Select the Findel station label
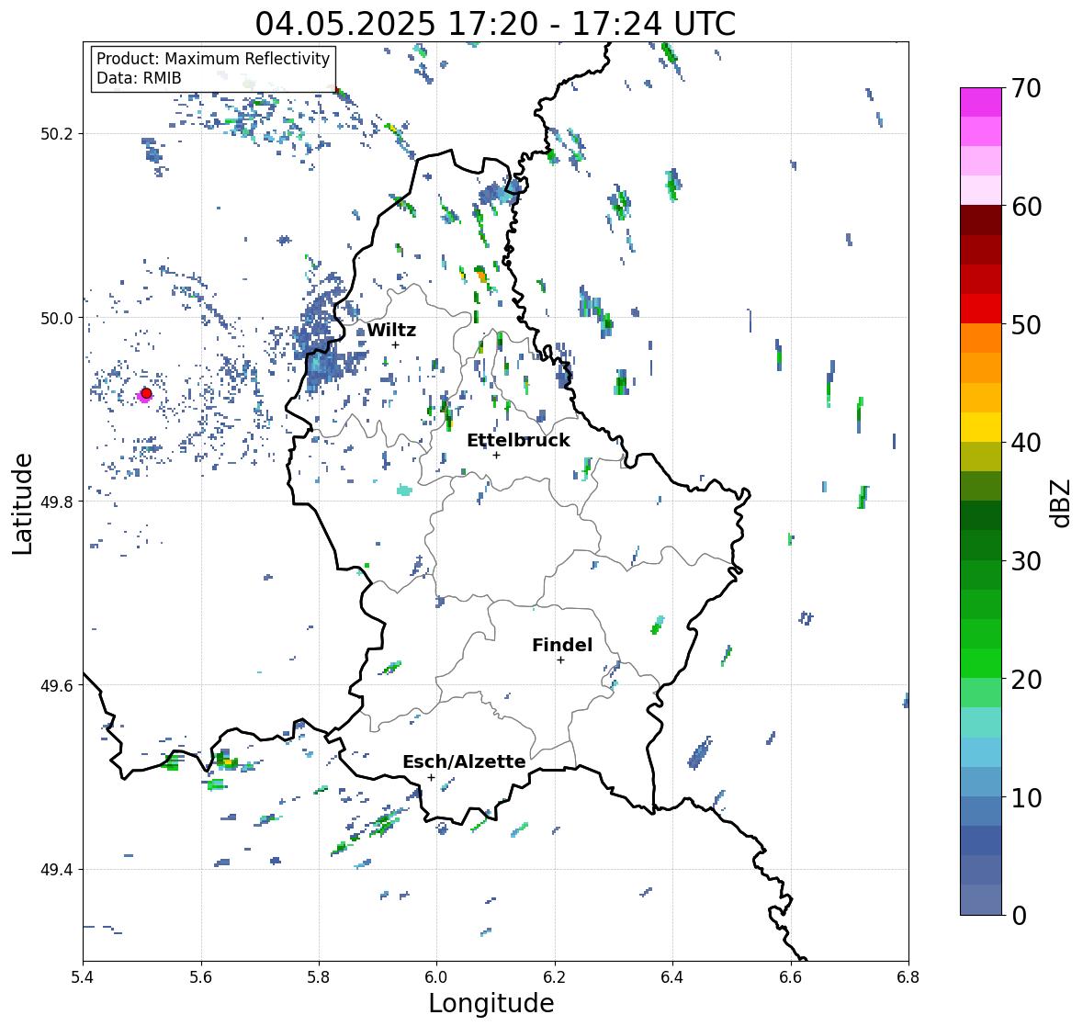The width and height of the screenshot is (1083, 1026). point(561,645)
